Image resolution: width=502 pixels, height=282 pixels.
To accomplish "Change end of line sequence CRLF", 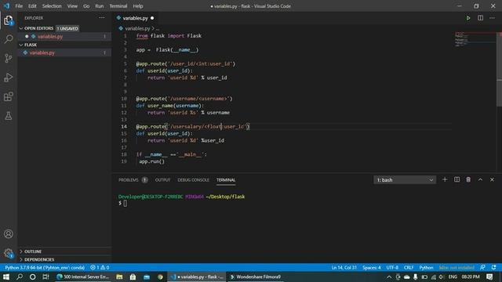I will (409, 267).
